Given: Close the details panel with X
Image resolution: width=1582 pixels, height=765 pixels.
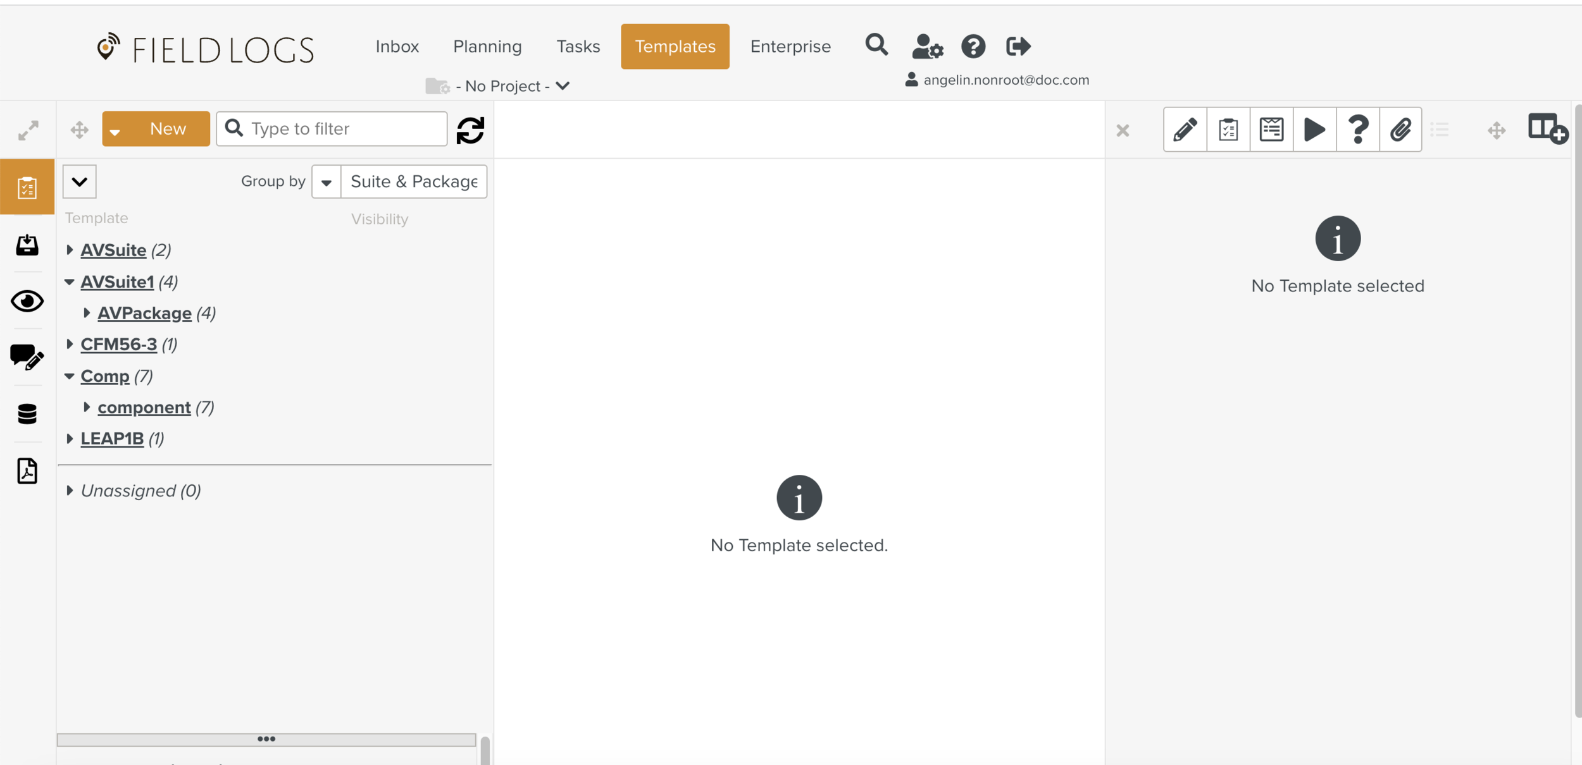Looking at the screenshot, I should (1123, 131).
